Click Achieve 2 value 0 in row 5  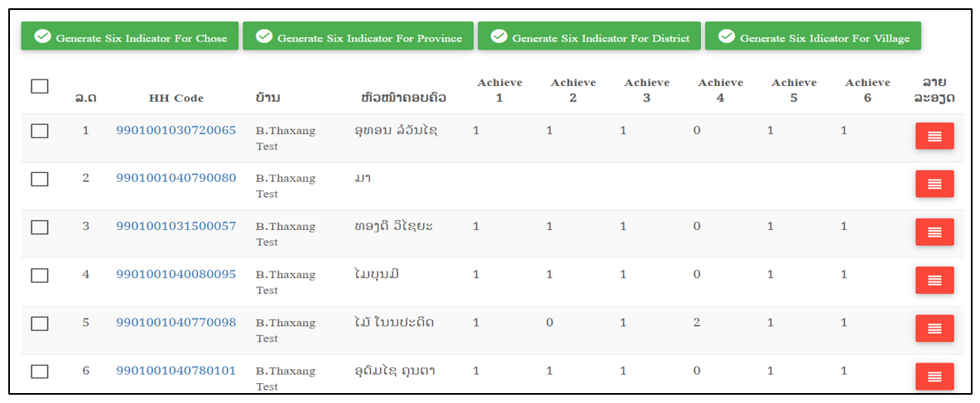pyautogui.click(x=550, y=323)
